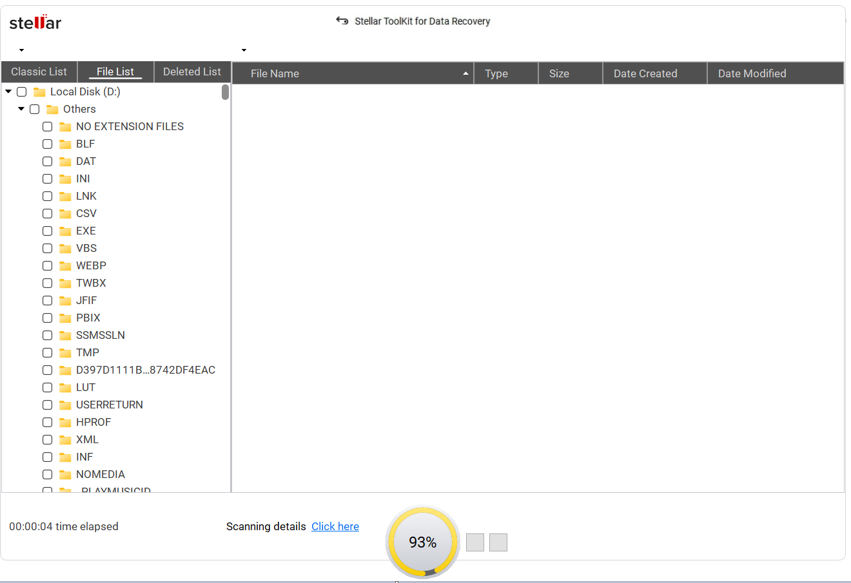Click the File Name column sort arrow
This screenshot has width=851, height=583.
(x=465, y=73)
